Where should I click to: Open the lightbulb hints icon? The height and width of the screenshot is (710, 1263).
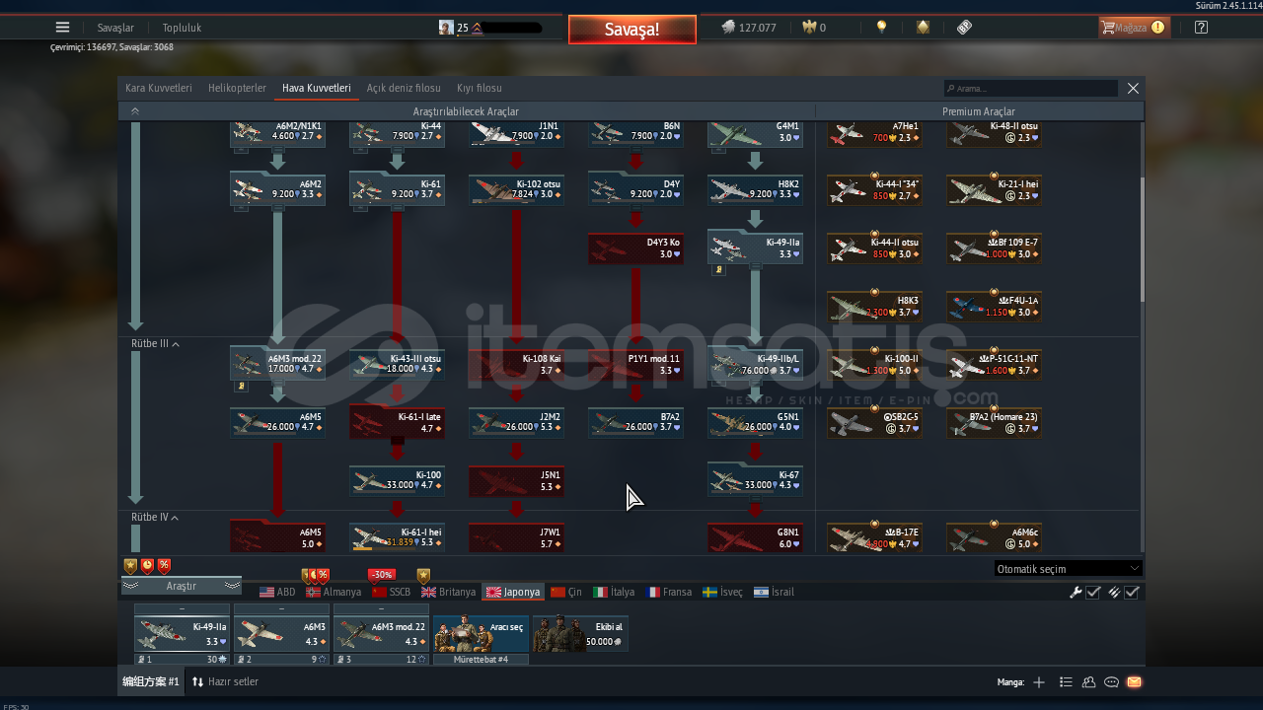881,28
